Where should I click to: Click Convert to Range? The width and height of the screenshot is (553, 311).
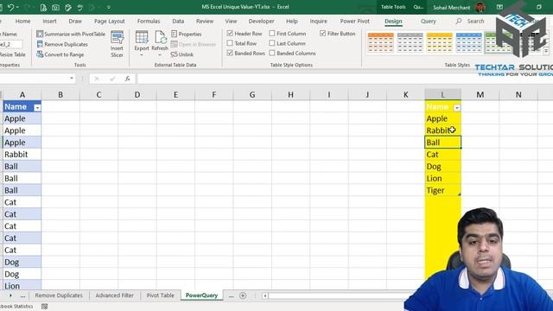[60, 54]
